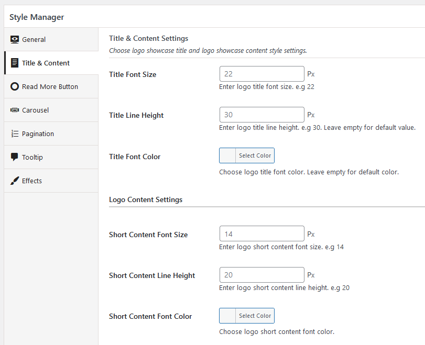The height and width of the screenshot is (345, 425).
Task: Click Select Color for Short Content Font Color
Action: (255, 316)
